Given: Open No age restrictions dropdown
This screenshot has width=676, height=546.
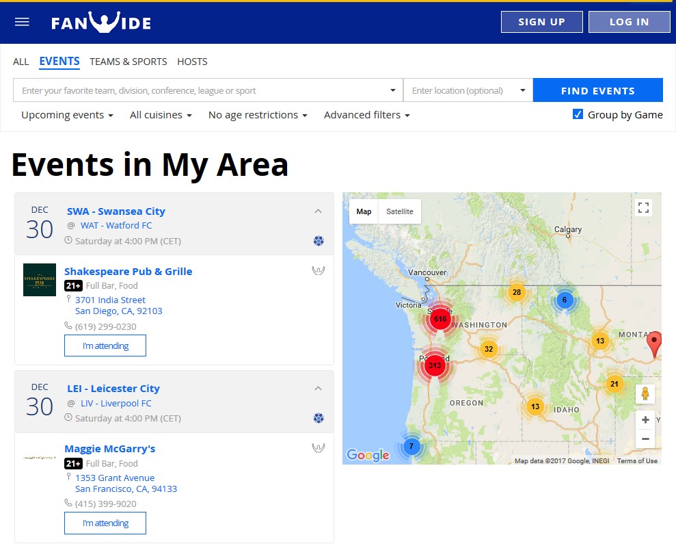Looking at the screenshot, I should [258, 115].
